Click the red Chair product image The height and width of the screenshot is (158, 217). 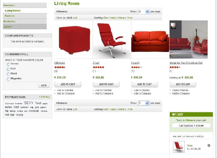pos(112,40)
